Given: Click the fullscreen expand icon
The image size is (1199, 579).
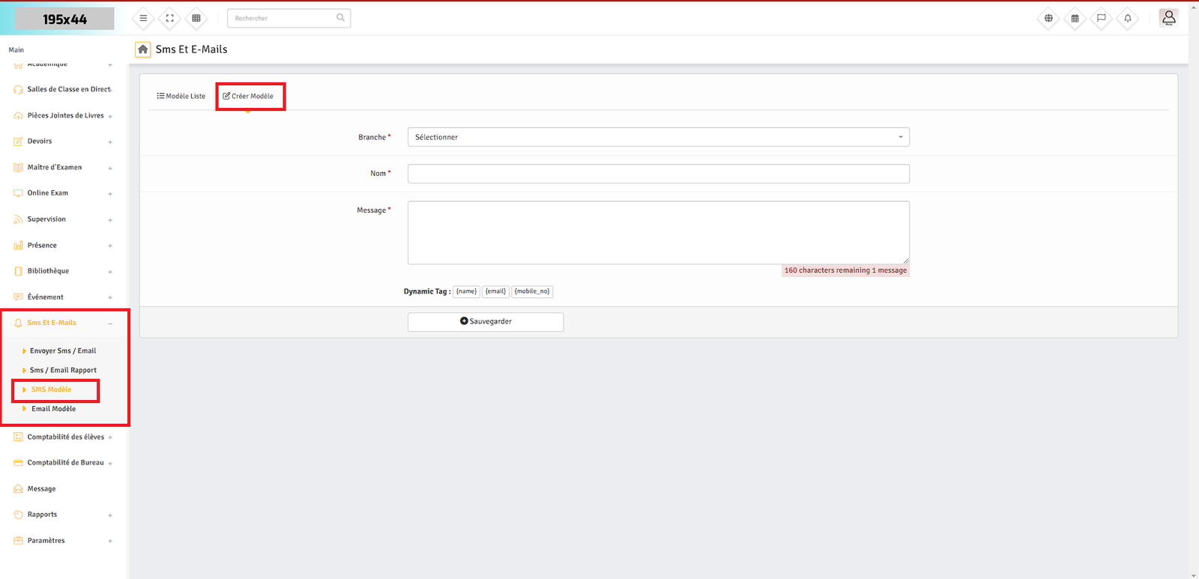Looking at the screenshot, I should (170, 18).
